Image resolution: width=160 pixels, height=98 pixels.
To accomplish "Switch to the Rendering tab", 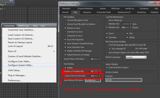I will pos(141,12).
